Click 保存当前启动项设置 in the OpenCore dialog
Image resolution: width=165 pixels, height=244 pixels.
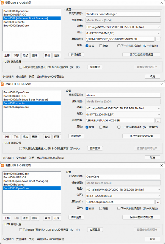pyautogui.click(x=141, y=217)
